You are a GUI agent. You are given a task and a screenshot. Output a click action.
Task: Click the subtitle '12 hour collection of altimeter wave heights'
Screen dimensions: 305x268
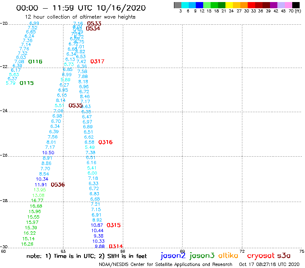(x=80, y=17)
